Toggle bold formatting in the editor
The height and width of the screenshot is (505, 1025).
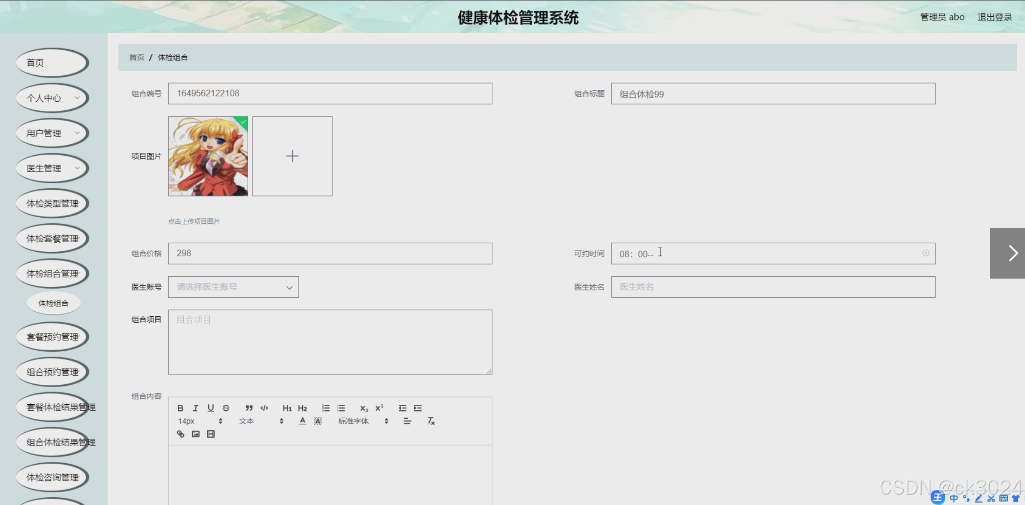coord(180,408)
